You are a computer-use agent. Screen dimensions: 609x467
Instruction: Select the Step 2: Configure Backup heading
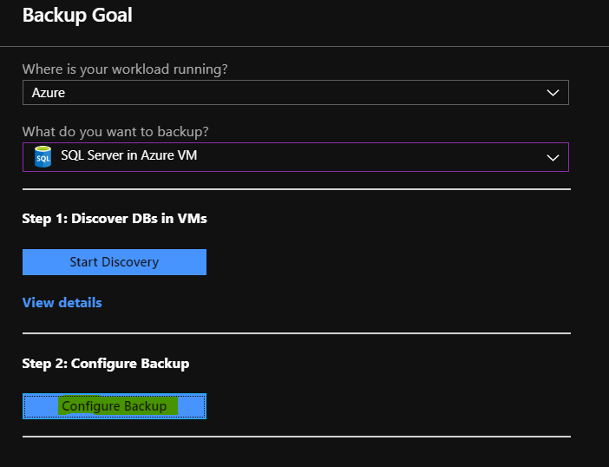click(106, 364)
